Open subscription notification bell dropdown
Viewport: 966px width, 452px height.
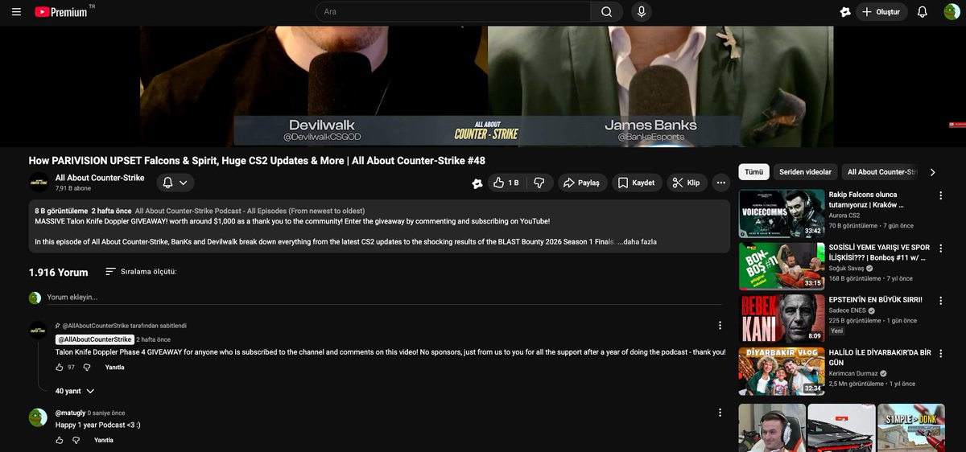[175, 183]
